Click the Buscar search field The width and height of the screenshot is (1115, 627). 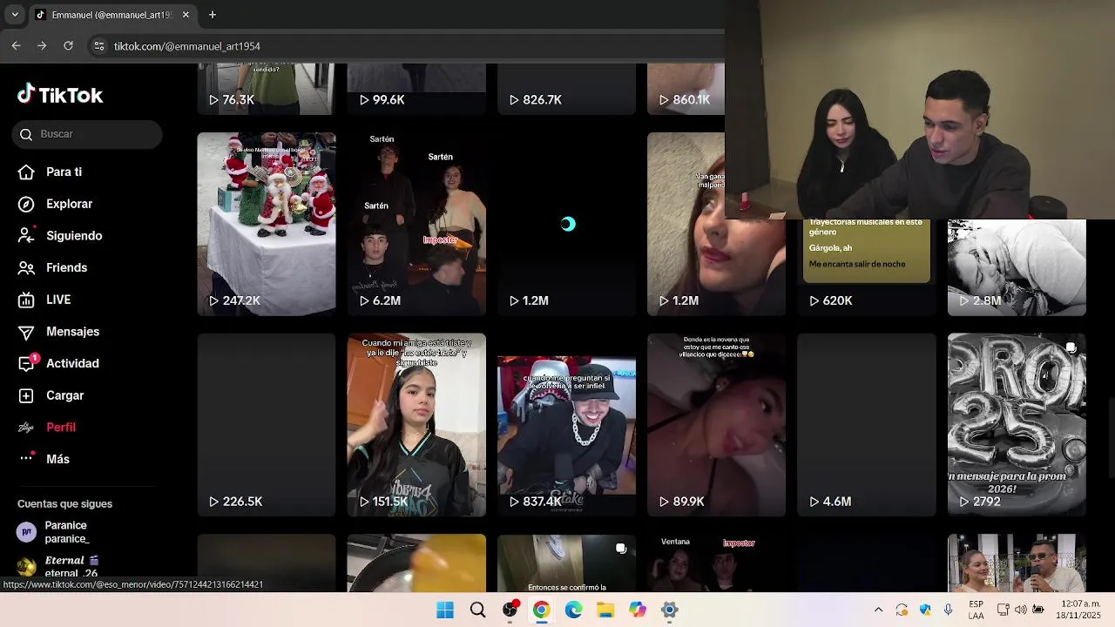(x=87, y=134)
